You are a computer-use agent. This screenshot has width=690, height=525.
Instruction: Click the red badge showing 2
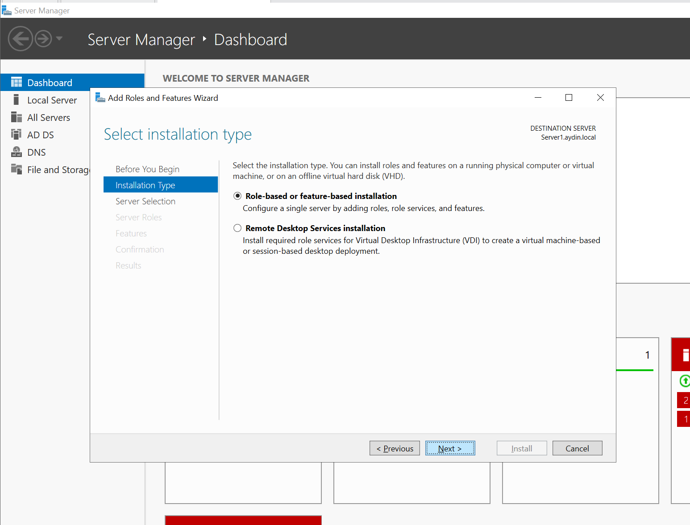coord(684,400)
